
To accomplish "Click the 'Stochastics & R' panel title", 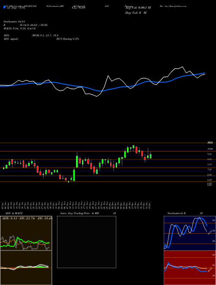I will point(176,213).
